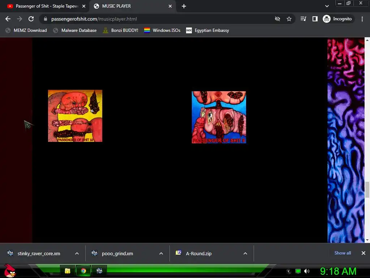Bookmark this page with star icon

289,19
